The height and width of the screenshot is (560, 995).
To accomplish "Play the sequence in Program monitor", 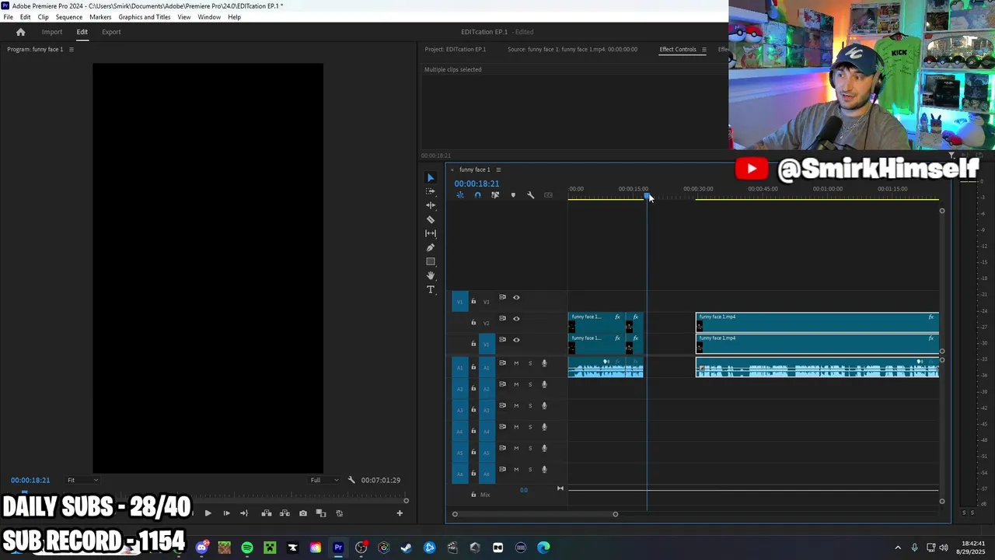I will pos(208,513).
